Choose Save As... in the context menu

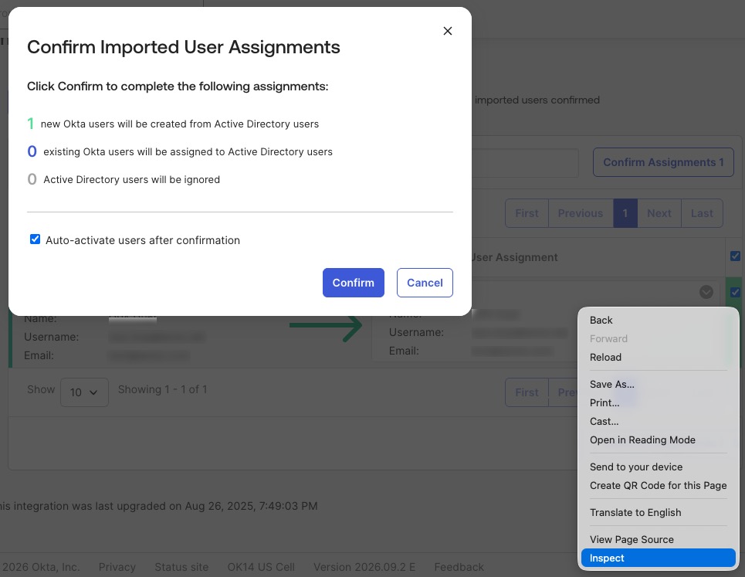tap(658, 385)
